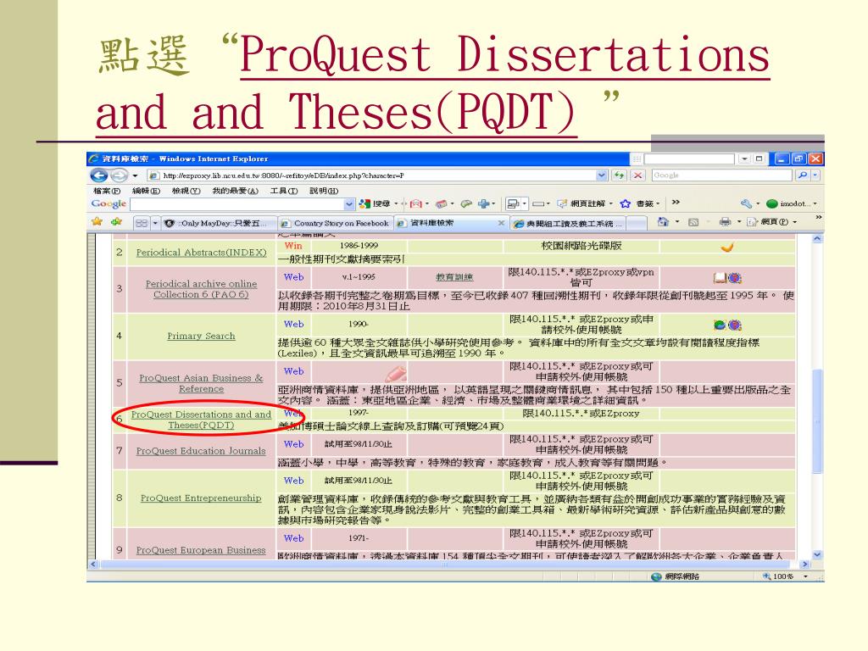Image resolution: width=868 pixels, height=651 pixels.
Task: Open Google toolbar wrench settings icon
Action: (x=746, y=203)
